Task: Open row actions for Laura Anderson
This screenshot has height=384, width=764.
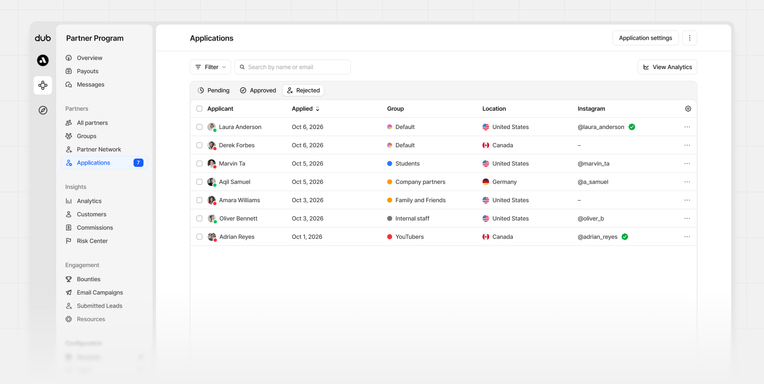Action: click(x=687, y=127)
